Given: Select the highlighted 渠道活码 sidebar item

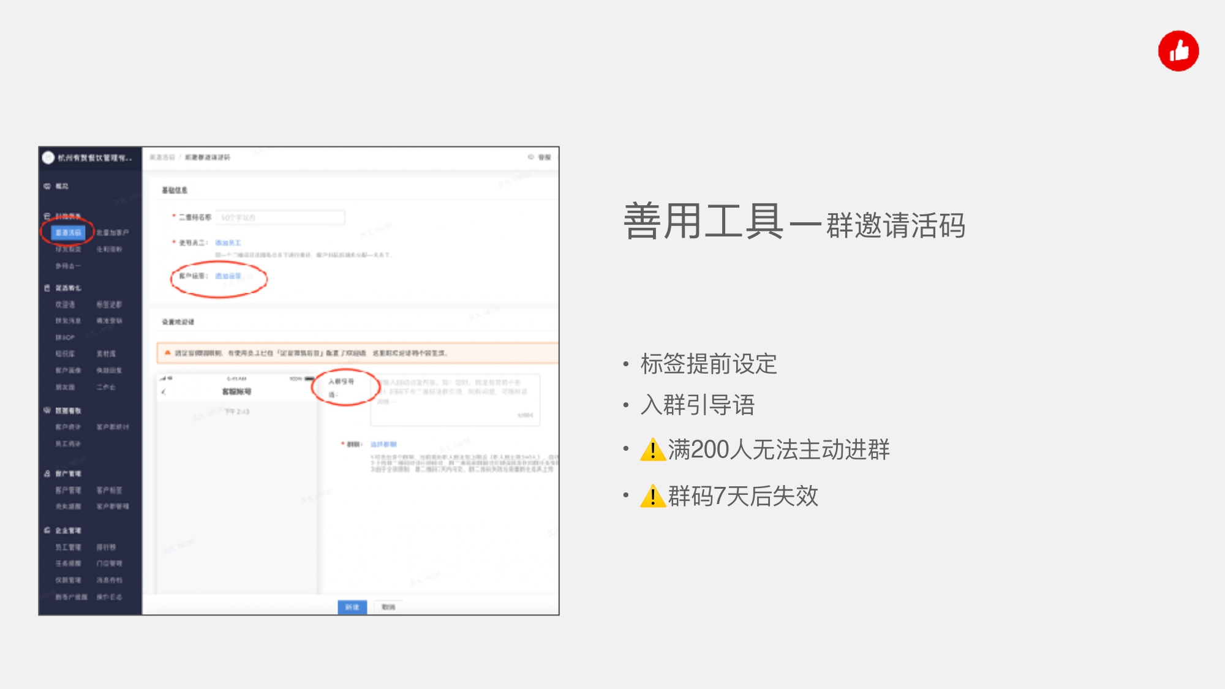Looking at the screenshot, I should pos(68,233).
